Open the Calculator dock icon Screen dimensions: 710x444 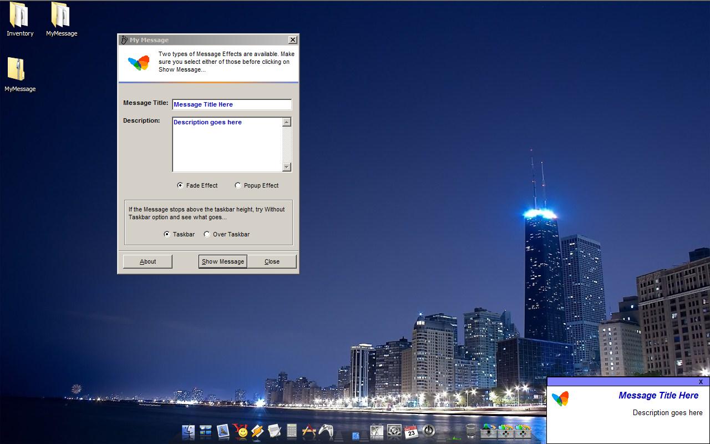tap(292, 431)
